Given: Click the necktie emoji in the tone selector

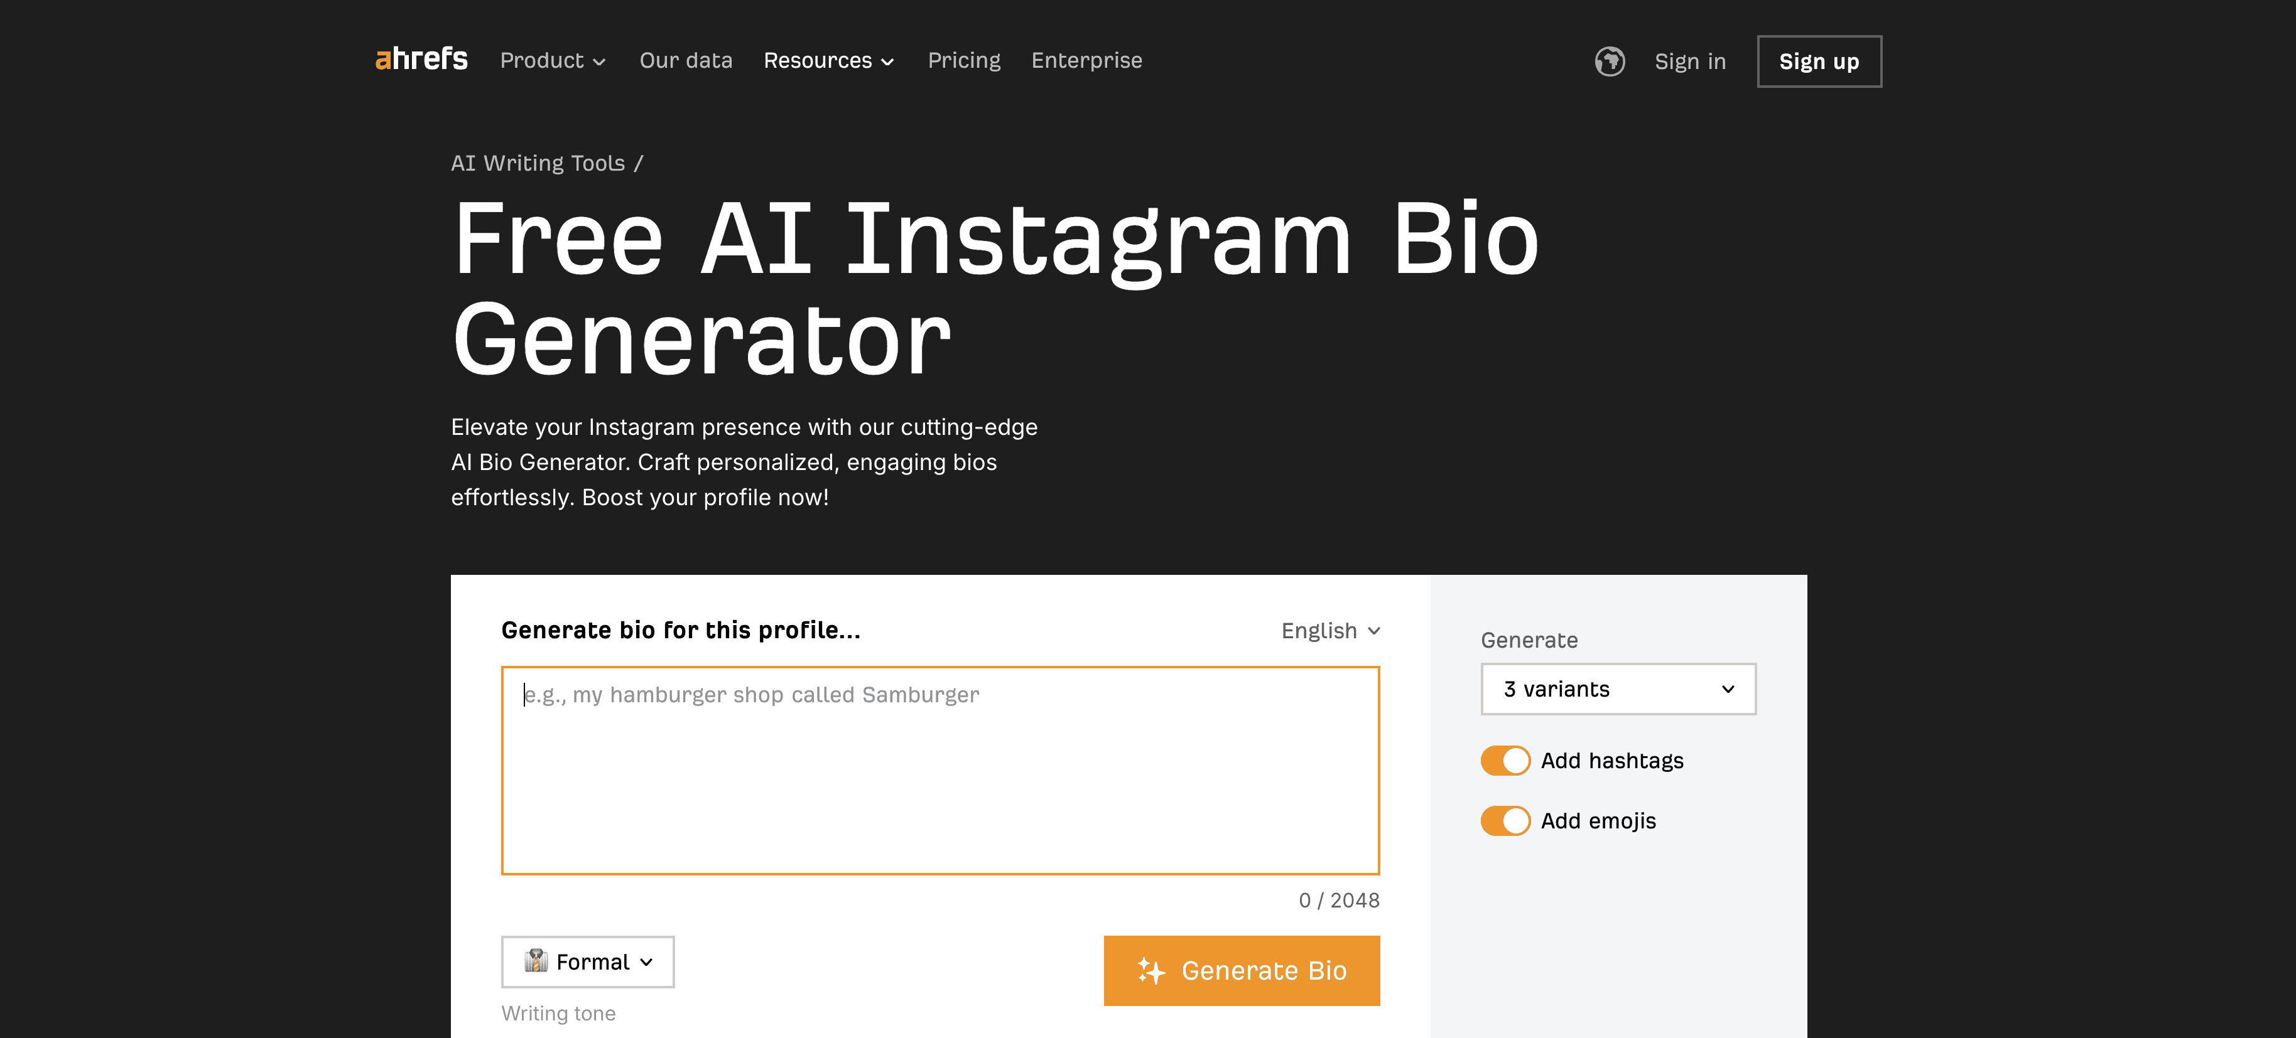Looking at the screenshot, I should coord(536,961).
